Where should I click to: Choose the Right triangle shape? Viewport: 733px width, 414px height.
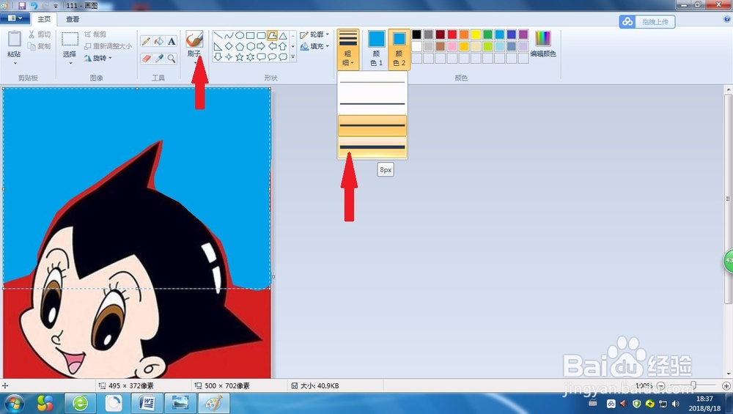(x=218, y=46)
